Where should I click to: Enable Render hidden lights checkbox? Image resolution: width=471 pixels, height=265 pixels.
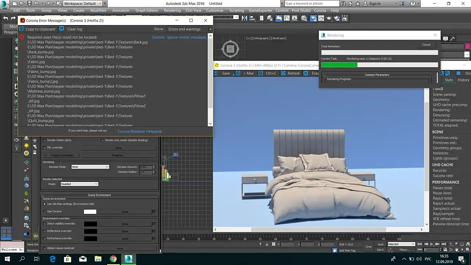click(x=45, y=140)
